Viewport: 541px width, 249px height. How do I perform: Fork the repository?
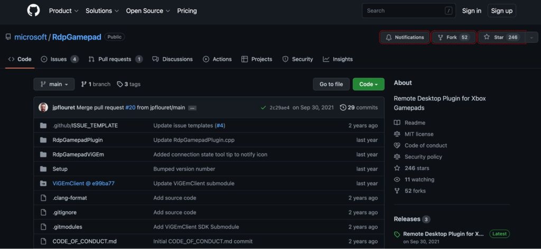point(453,37)
